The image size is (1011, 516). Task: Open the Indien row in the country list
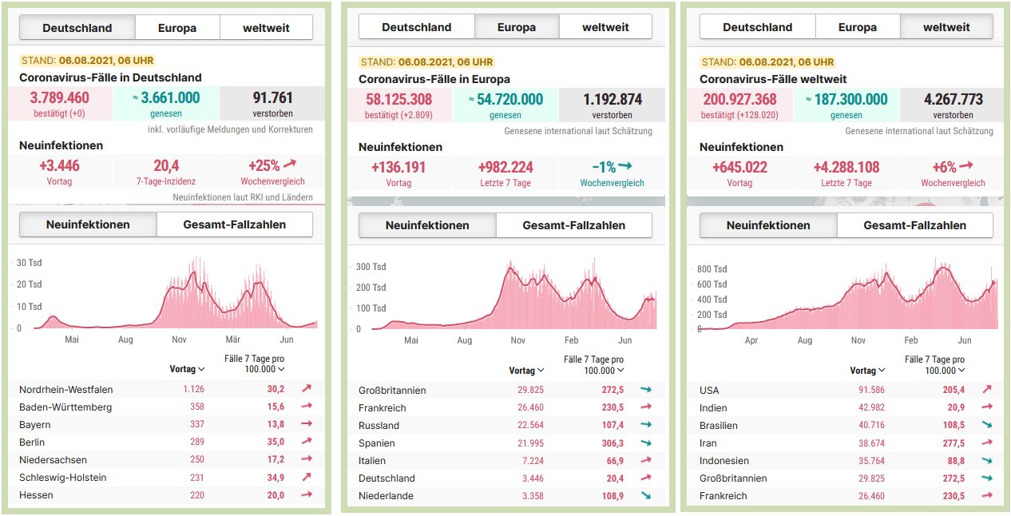pyautogui.click(x=713, y=408)
